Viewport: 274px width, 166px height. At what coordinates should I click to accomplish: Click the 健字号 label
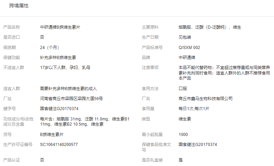10,109
